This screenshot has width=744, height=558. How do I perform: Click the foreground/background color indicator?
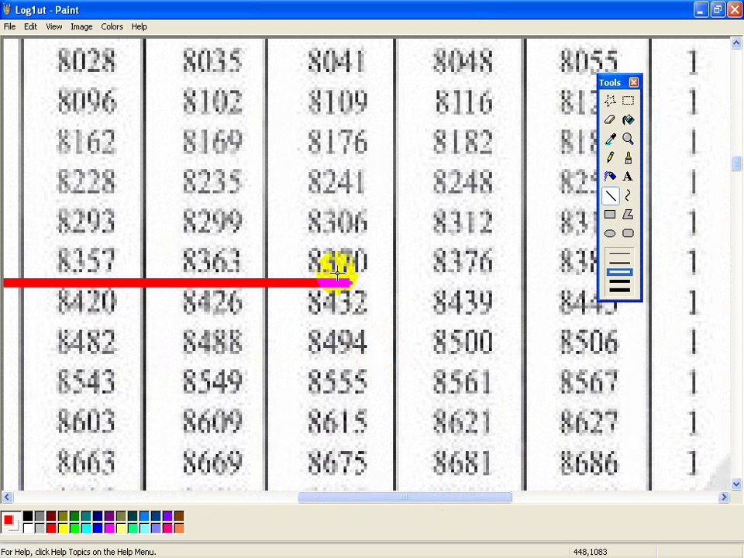coord(11,522)
